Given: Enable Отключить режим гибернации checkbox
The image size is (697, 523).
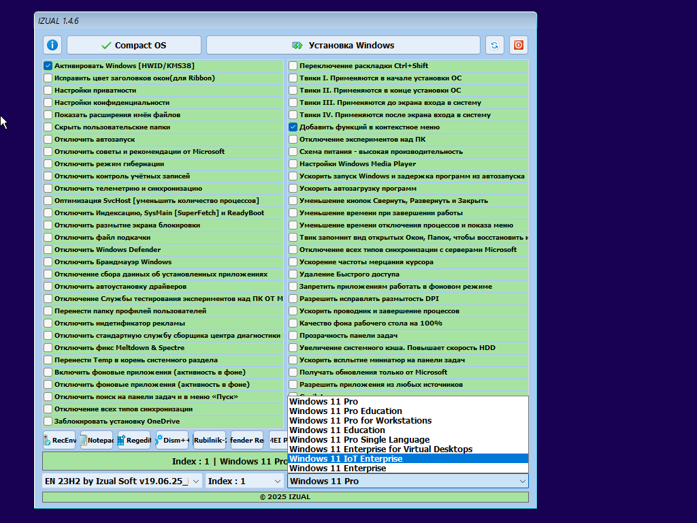Looking at the screenshot, I should [x=48, y=164].
